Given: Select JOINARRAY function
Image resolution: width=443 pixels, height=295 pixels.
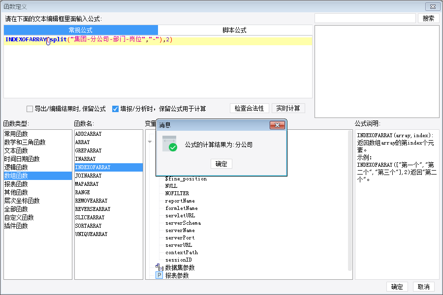Looking at the screenshot, I should click(109, 176).
